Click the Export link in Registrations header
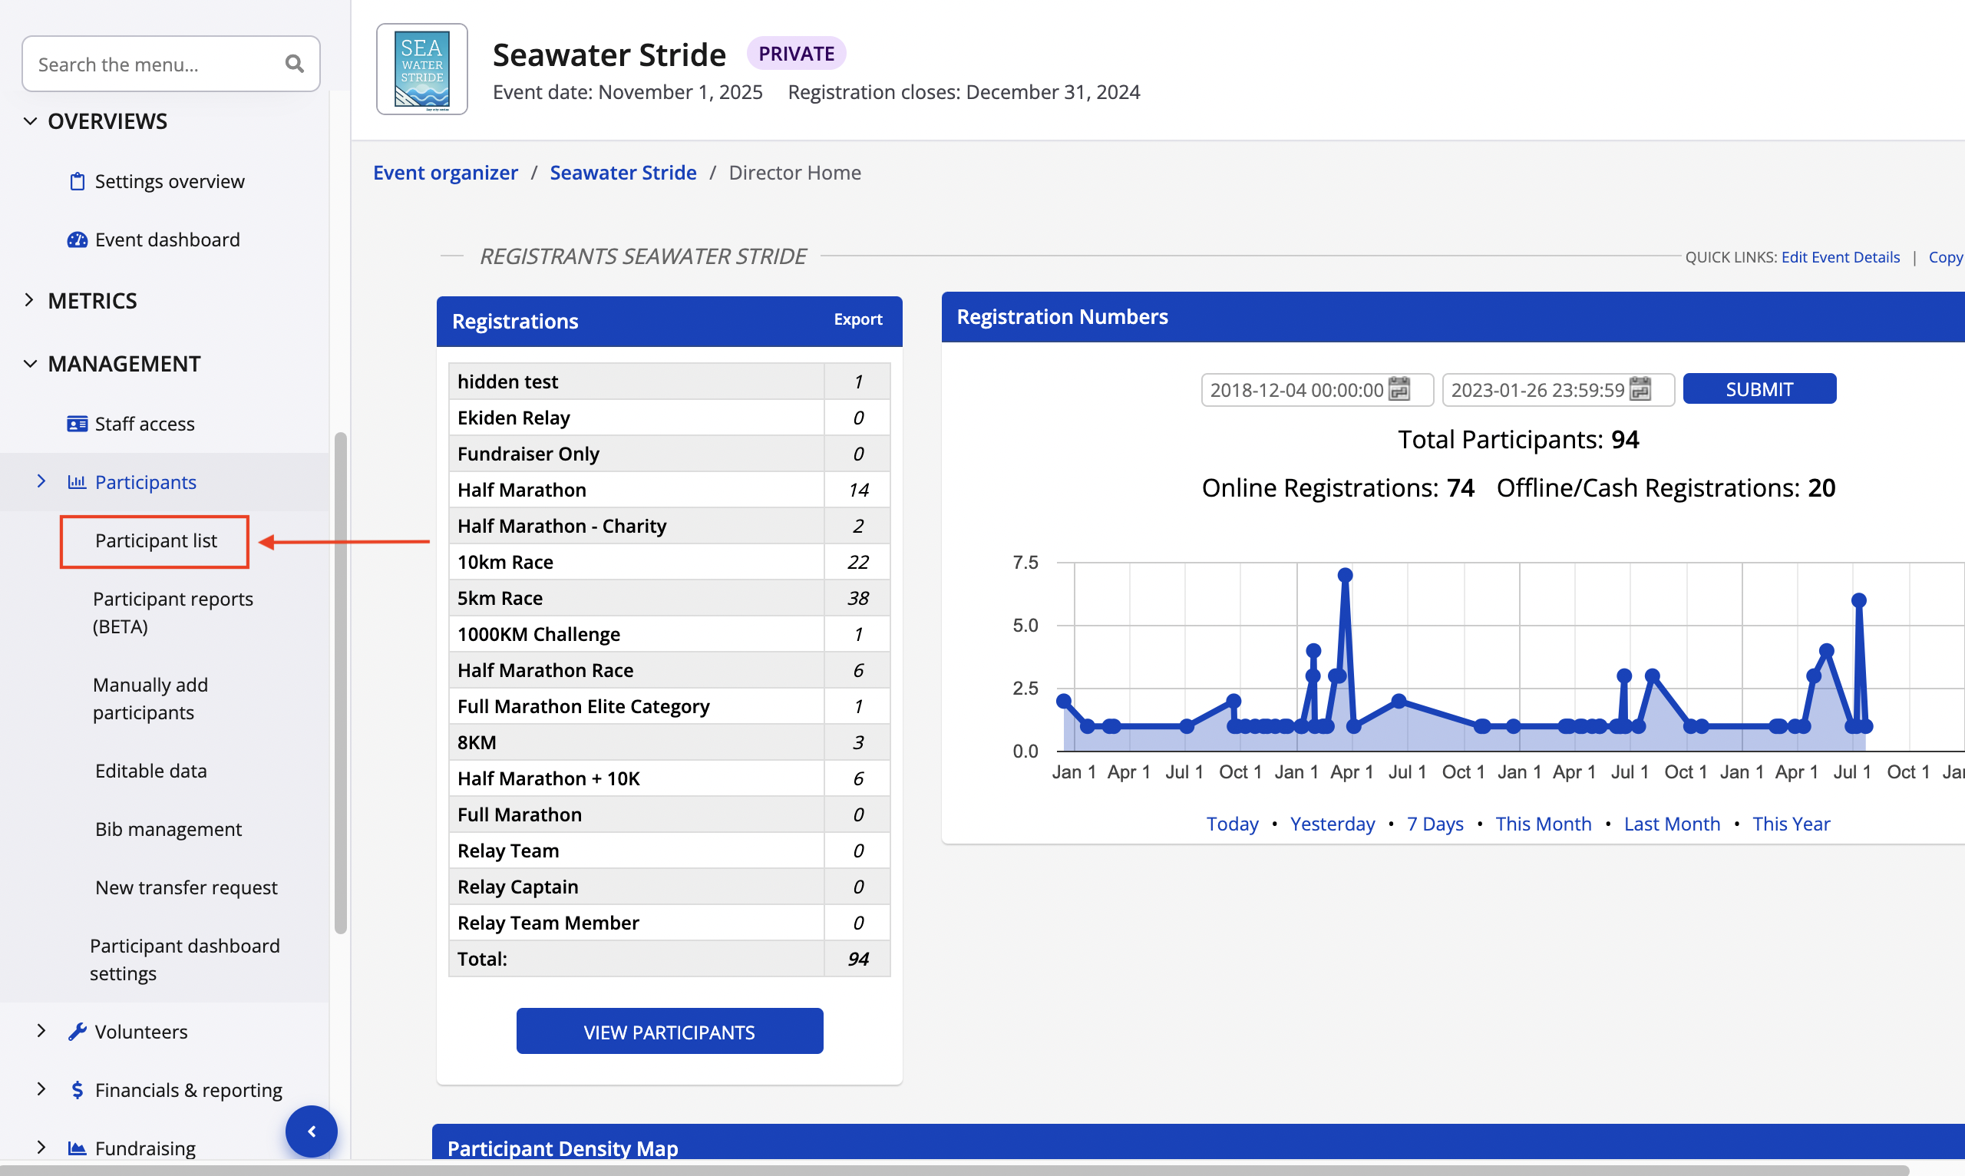This screenshot has width=1965, height=1176. (x=857, y=319)
